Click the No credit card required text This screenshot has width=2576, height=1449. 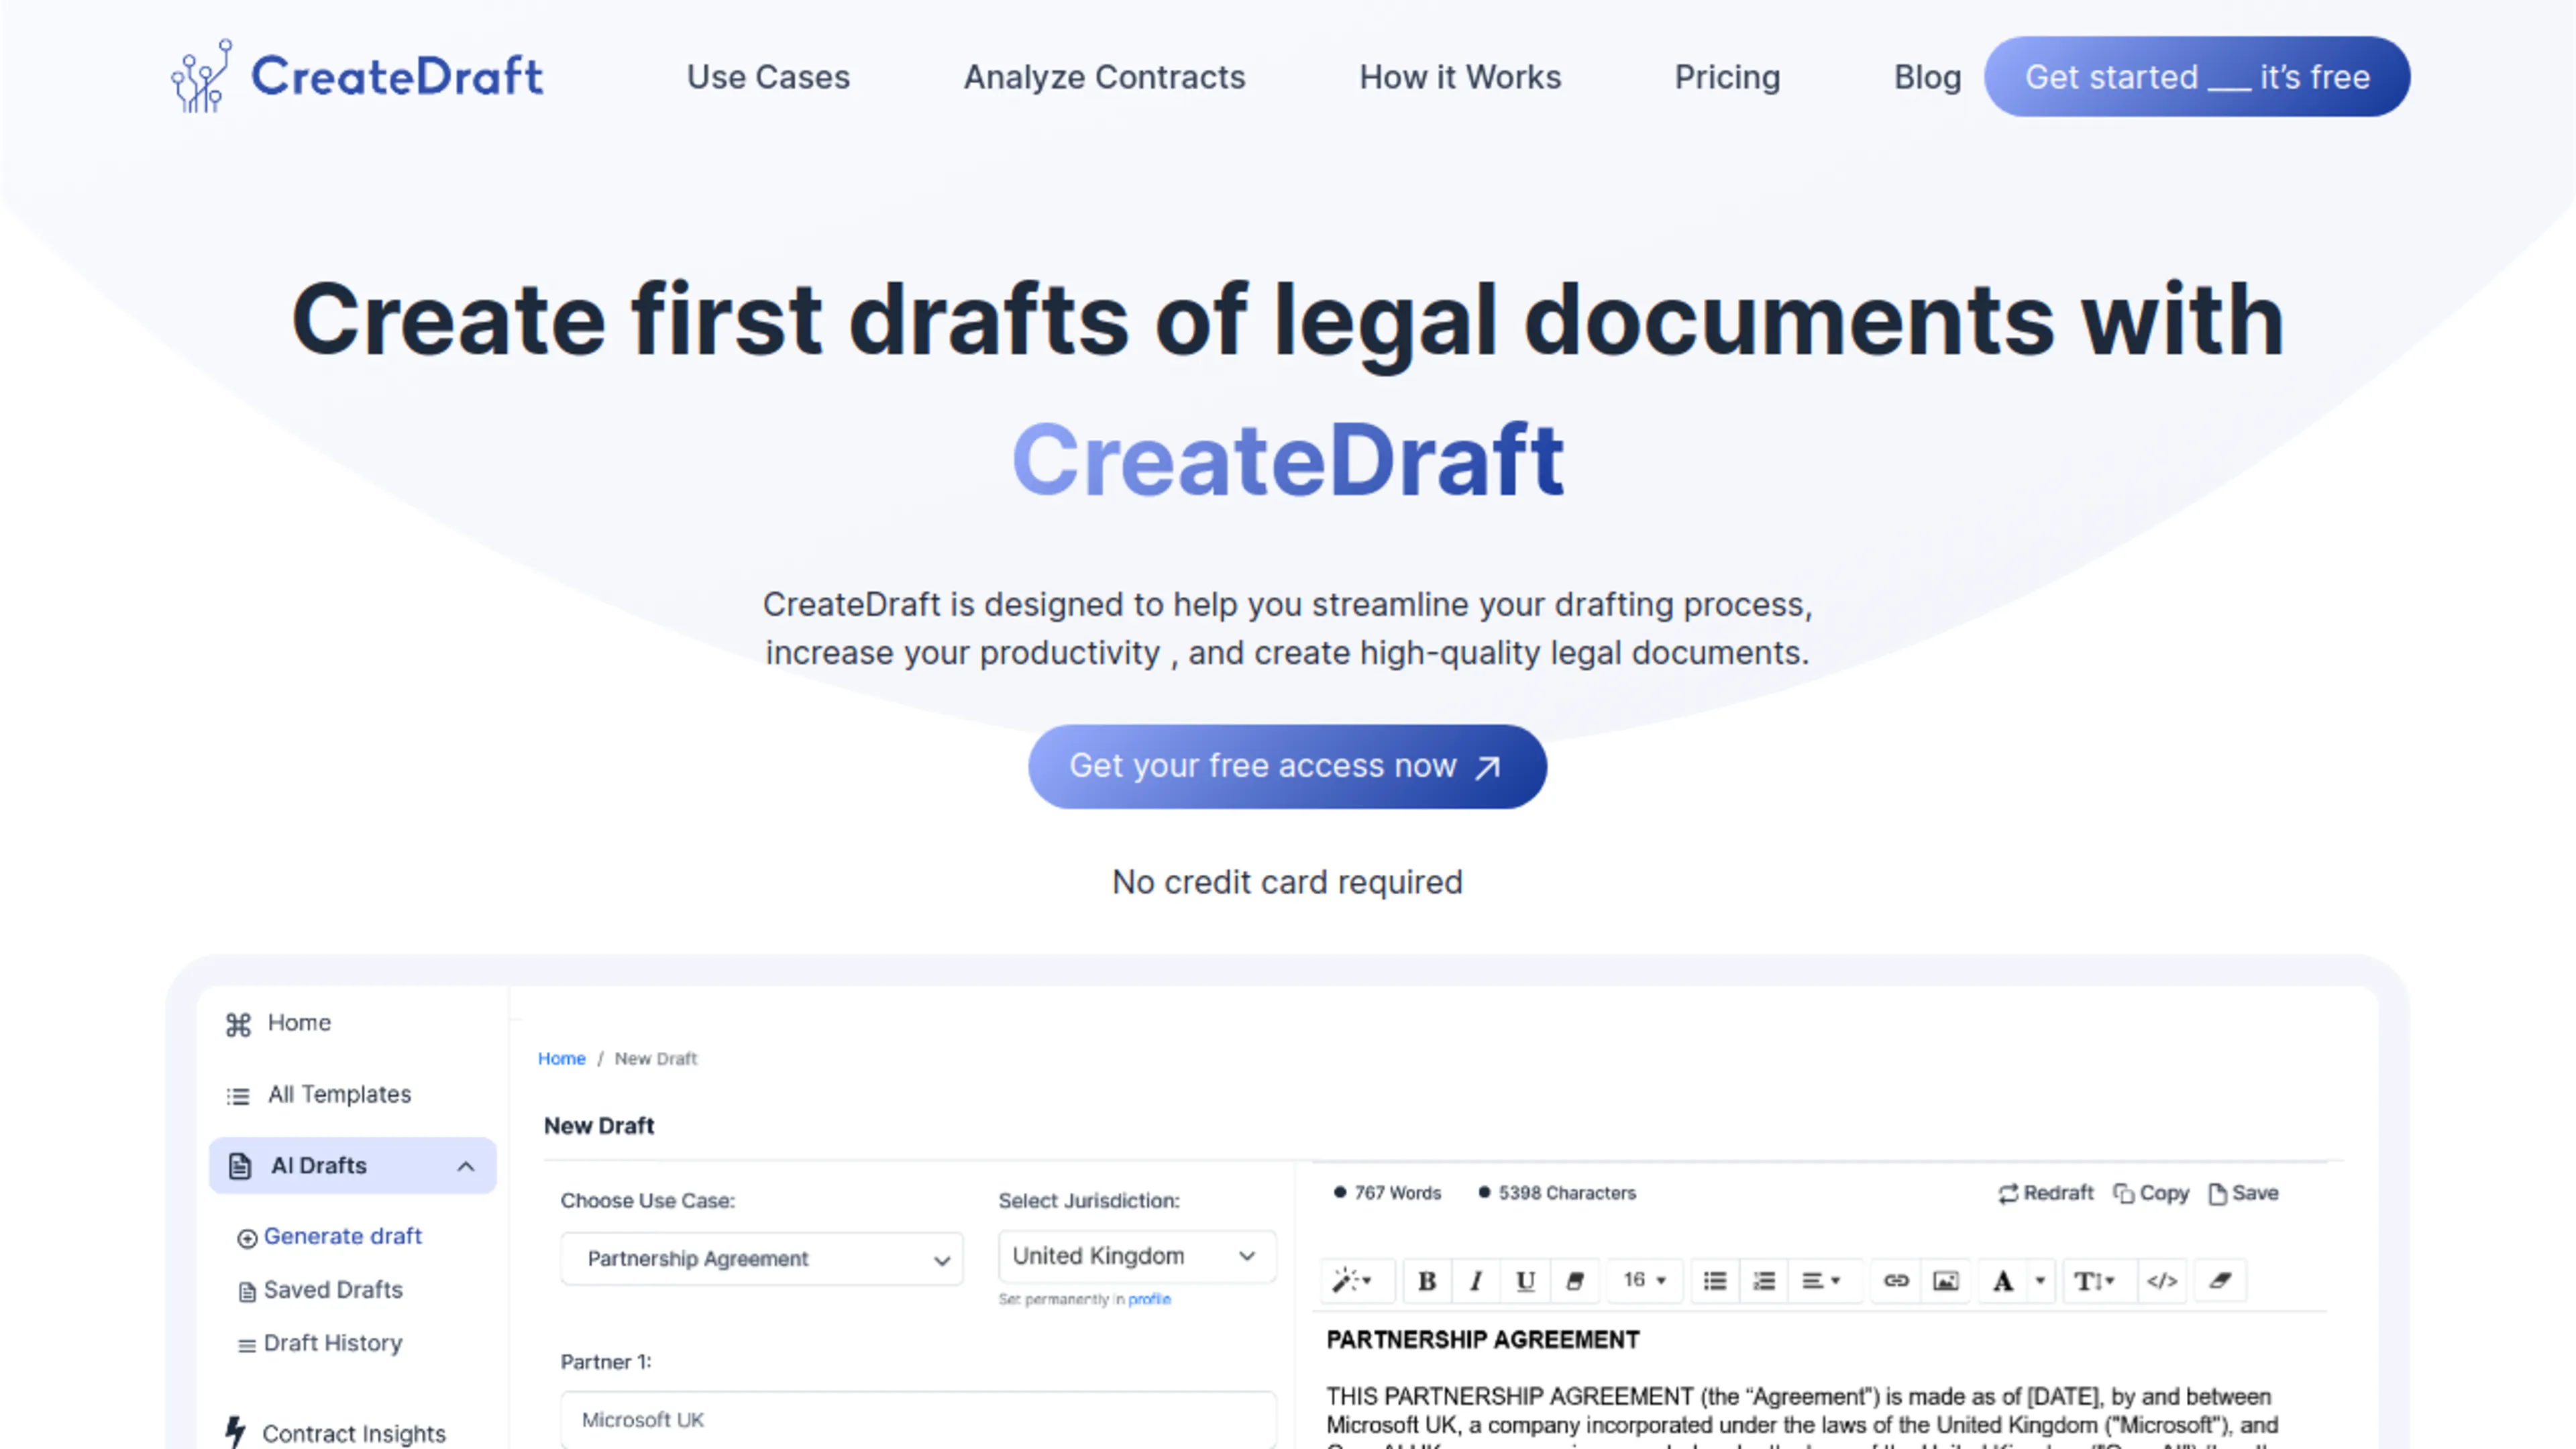[x=1287, y=882]
